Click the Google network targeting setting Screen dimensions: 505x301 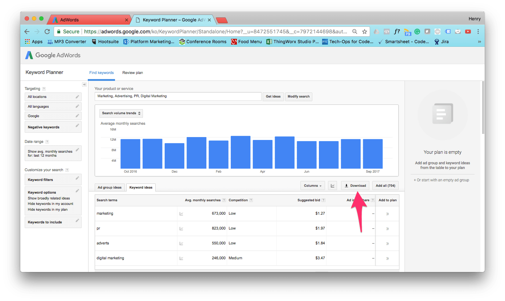(x=53, y=116)
